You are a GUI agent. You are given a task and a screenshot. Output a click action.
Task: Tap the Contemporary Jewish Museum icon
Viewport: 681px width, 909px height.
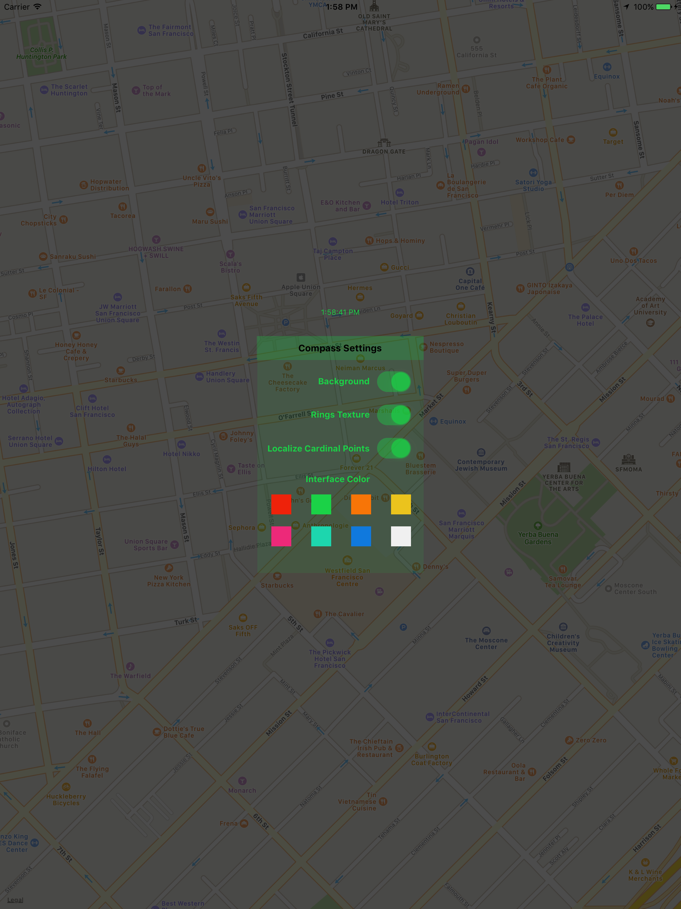pos(481,453)
